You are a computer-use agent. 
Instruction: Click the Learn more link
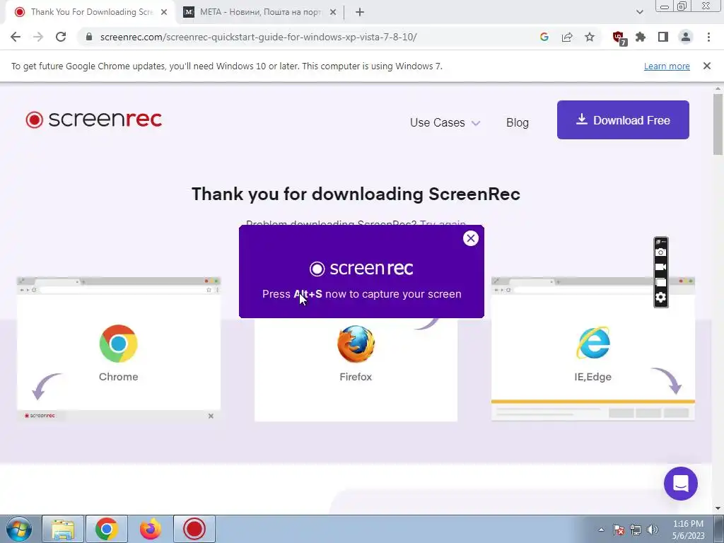[x=667, y=66]
